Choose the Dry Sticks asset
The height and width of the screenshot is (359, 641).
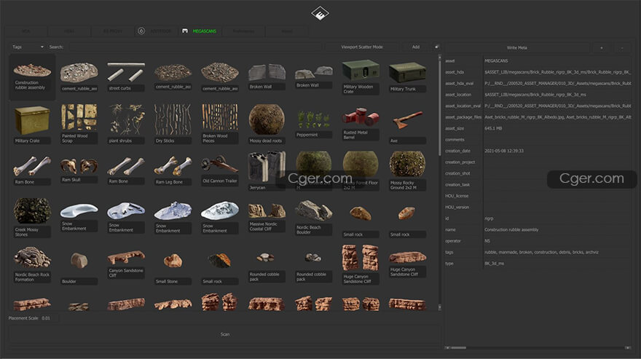(x=173, y=124)
